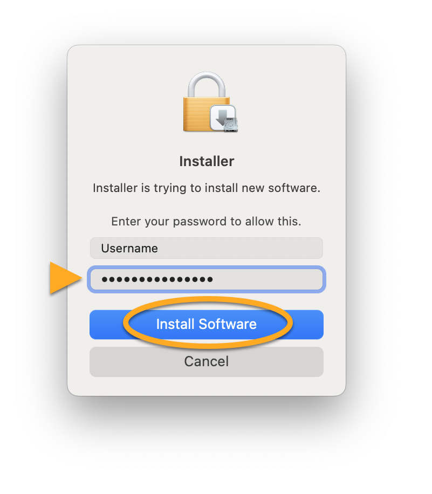432x494 pixels.
Task: Focus the password field with hidden dots
Action: 207,279
